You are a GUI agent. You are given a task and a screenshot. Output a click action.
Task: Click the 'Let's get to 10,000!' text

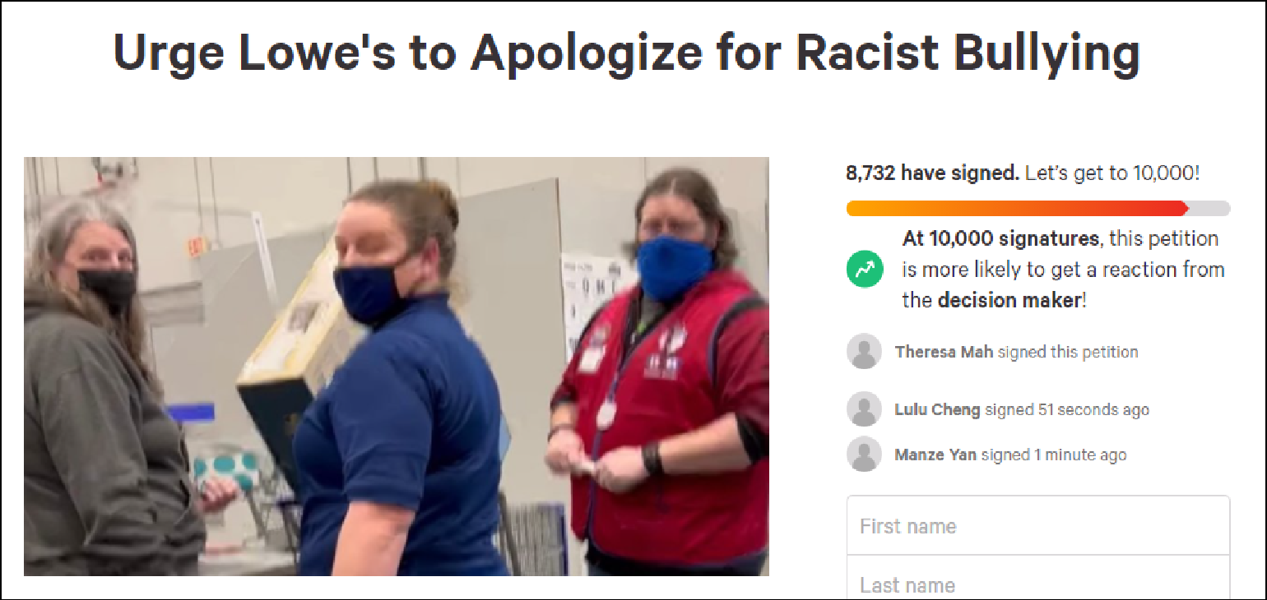1112,173
